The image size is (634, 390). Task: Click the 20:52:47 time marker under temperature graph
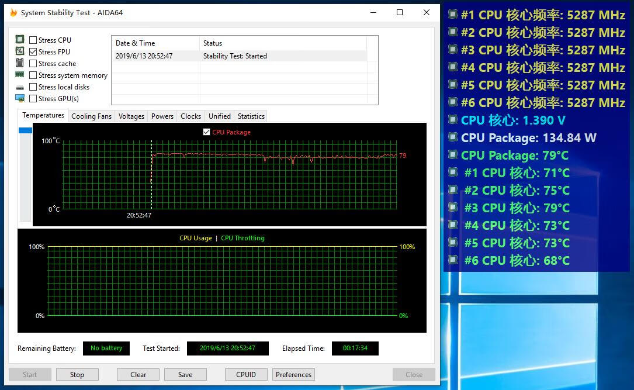tap(138, 215)
